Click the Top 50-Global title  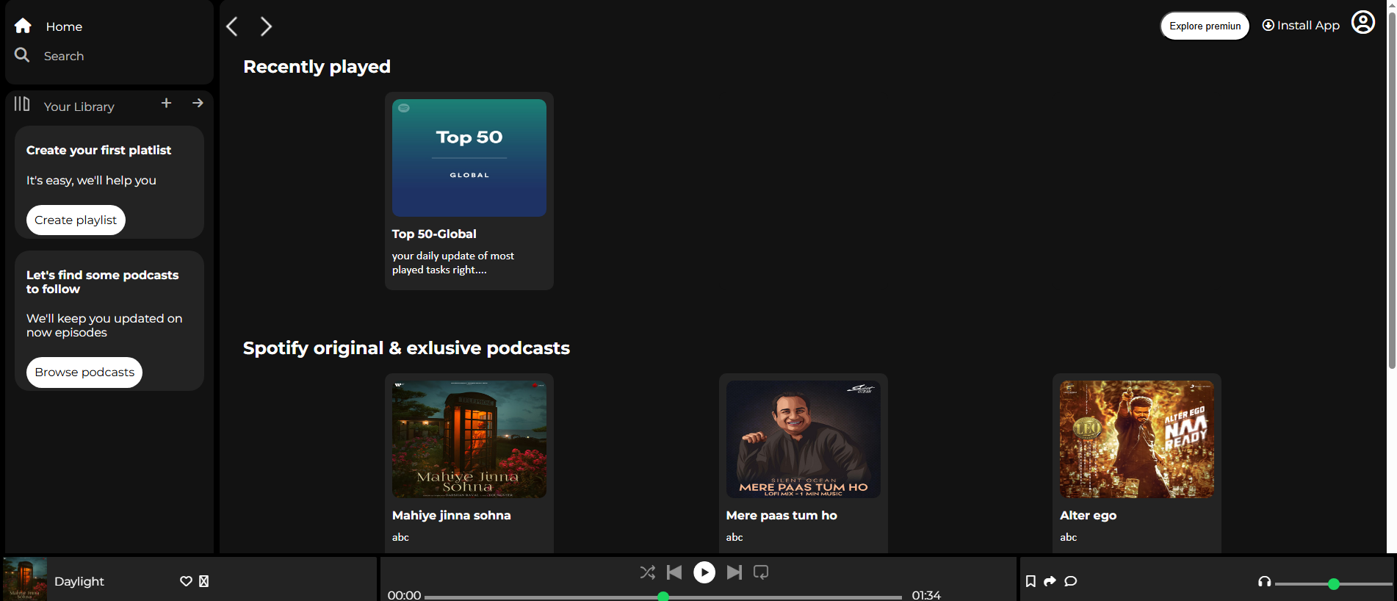[434, 234]
